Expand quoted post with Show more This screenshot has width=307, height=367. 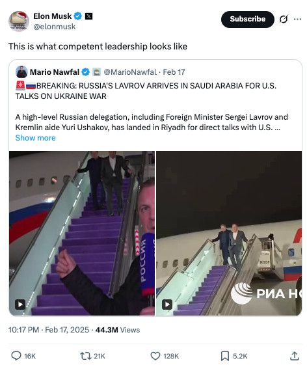coord(36,138)
